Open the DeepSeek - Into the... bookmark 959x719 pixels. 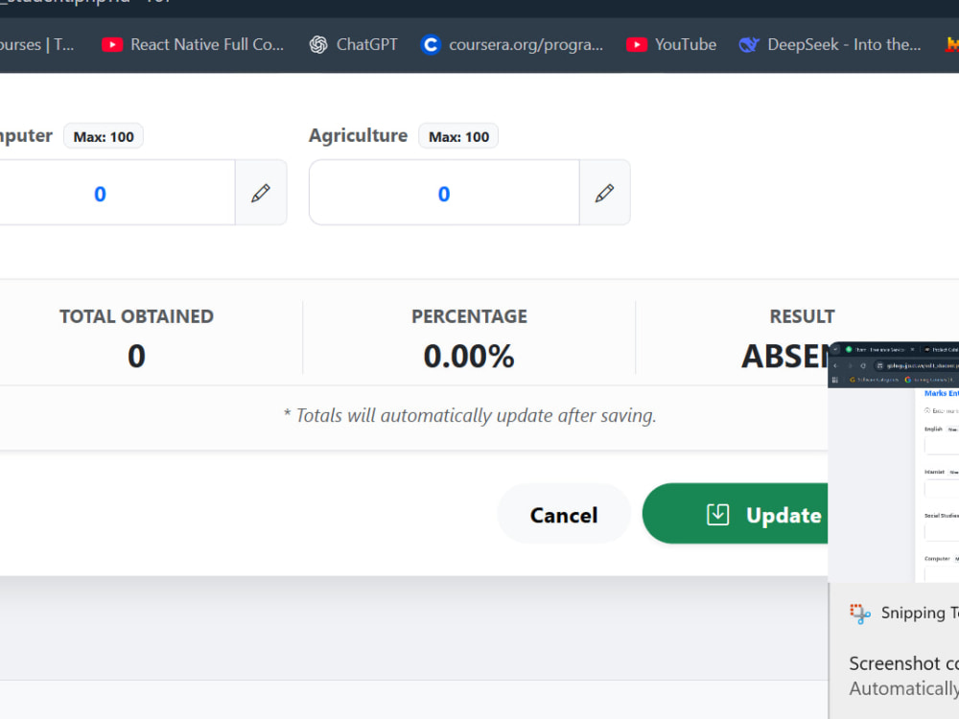point(830,45)
